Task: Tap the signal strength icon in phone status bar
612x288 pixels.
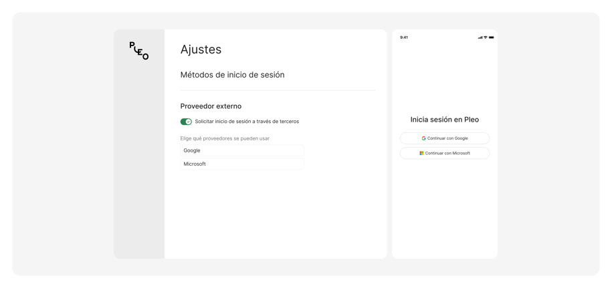Action: tap(480, 37)
